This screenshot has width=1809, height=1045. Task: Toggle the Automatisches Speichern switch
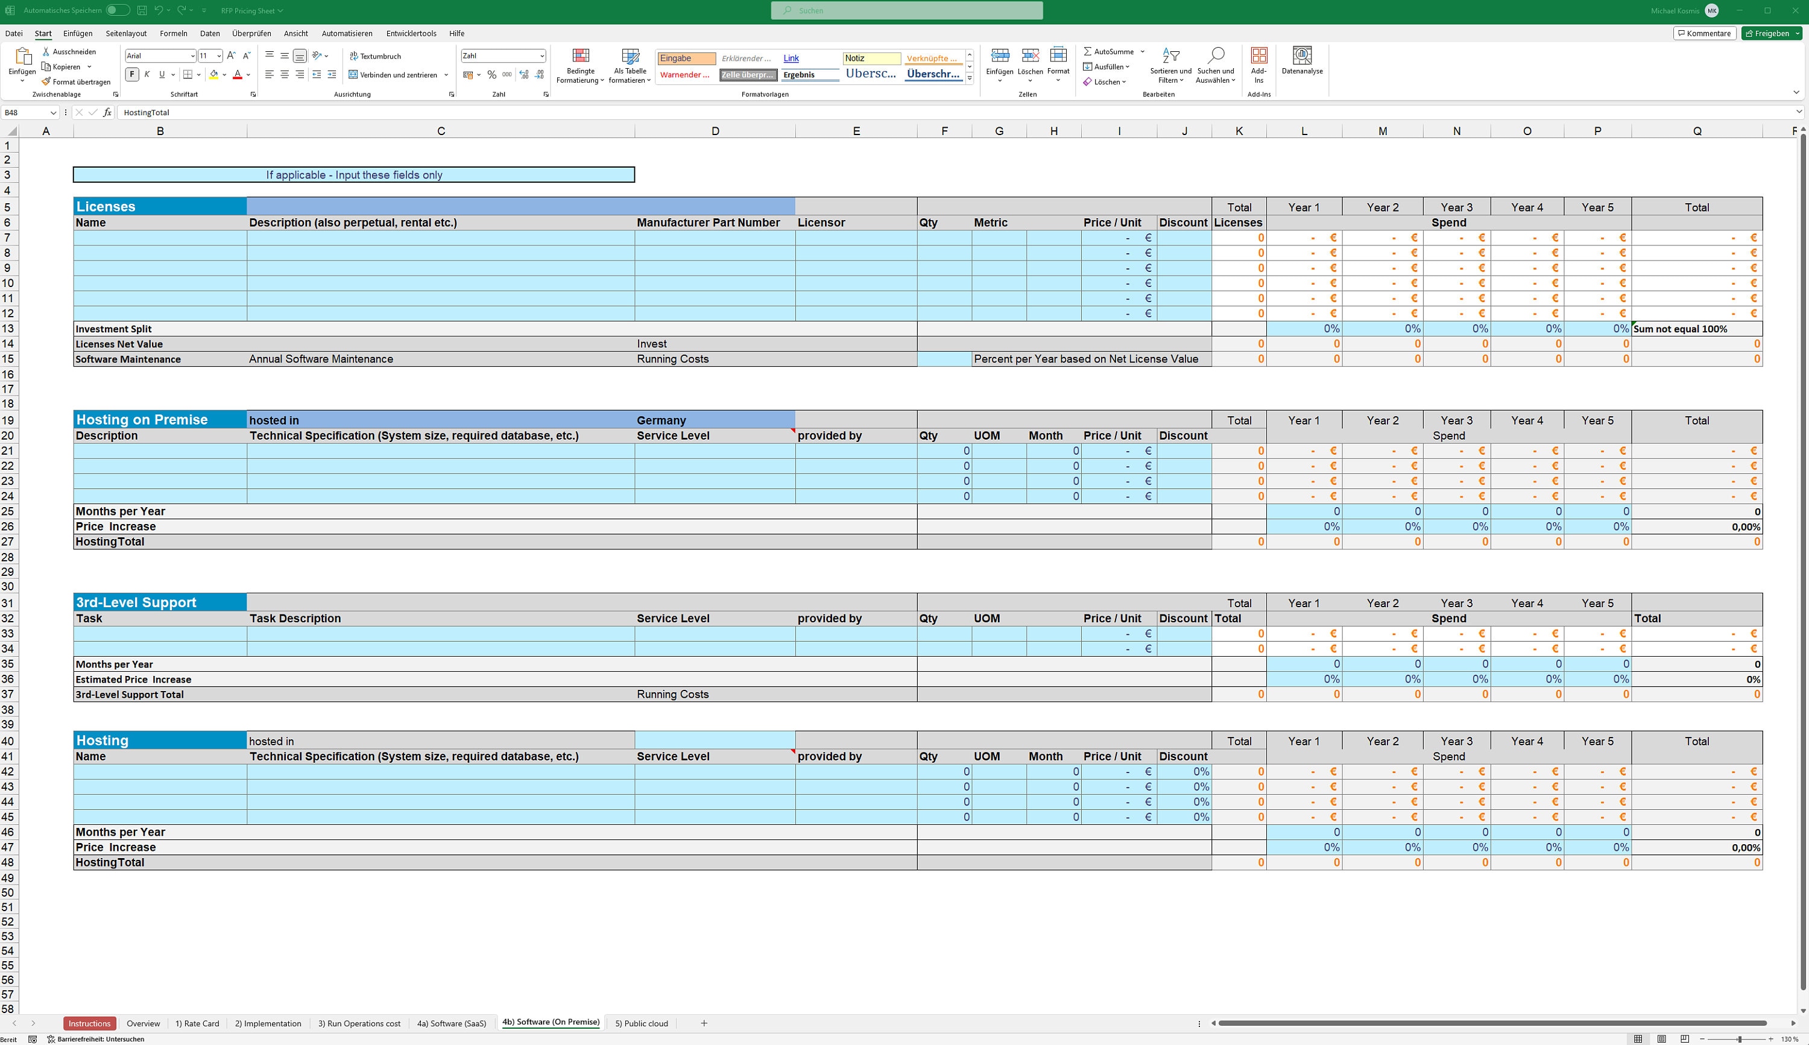tap(118, 10)
